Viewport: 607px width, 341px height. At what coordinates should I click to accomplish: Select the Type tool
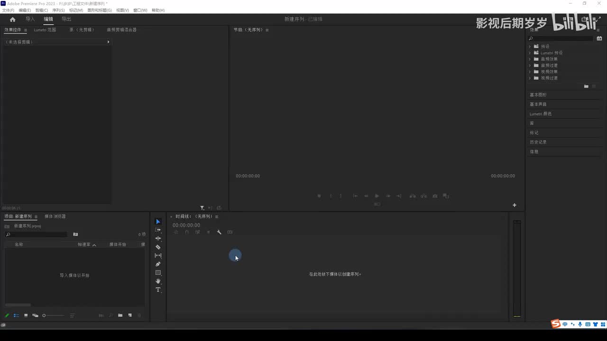[x=158, y=289]
